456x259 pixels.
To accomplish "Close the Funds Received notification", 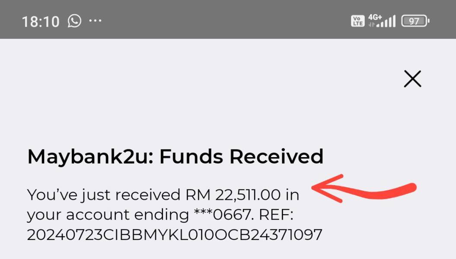I will [412, 79].
